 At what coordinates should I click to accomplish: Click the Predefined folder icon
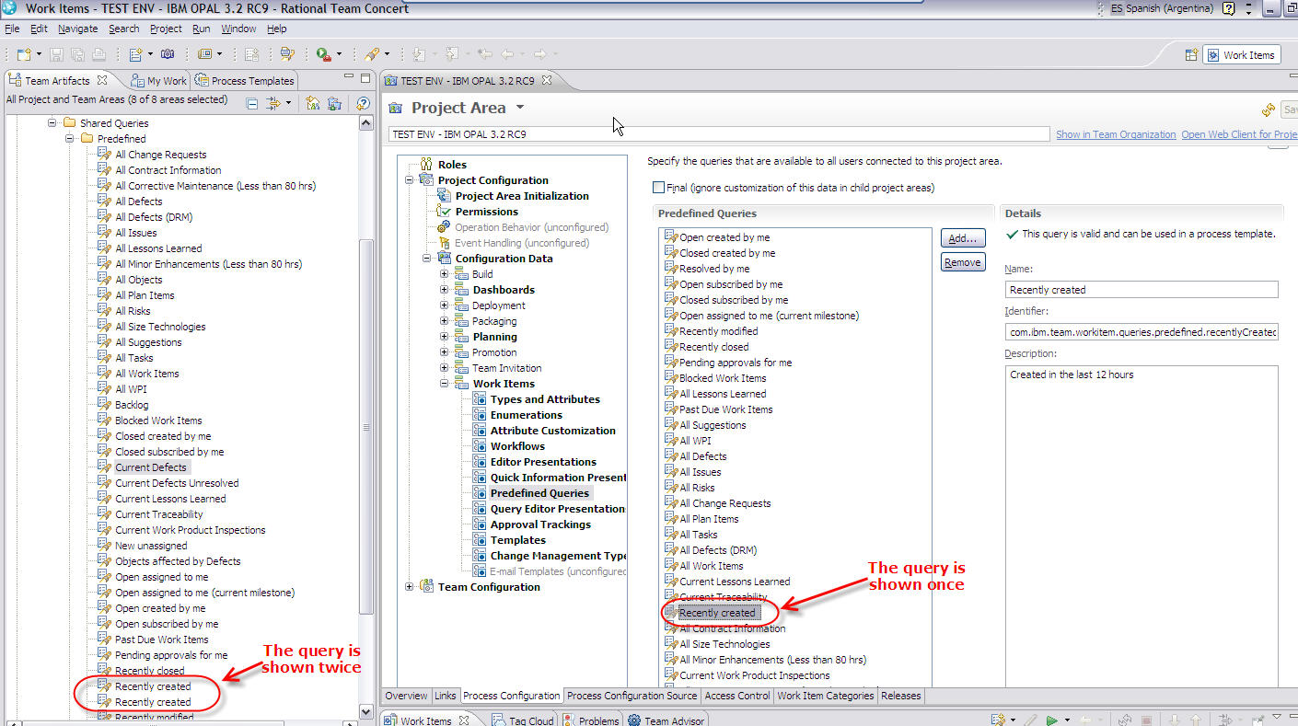(87, 139)
